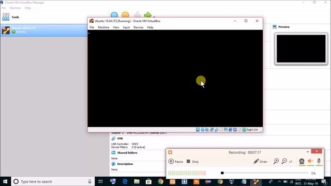Click the Discard arrow icon in Manager toolbar
Viewport: 331px width, 186px height.
tap(137, 15)
